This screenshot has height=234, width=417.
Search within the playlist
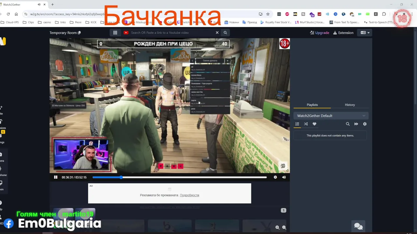tap(348, 124)
